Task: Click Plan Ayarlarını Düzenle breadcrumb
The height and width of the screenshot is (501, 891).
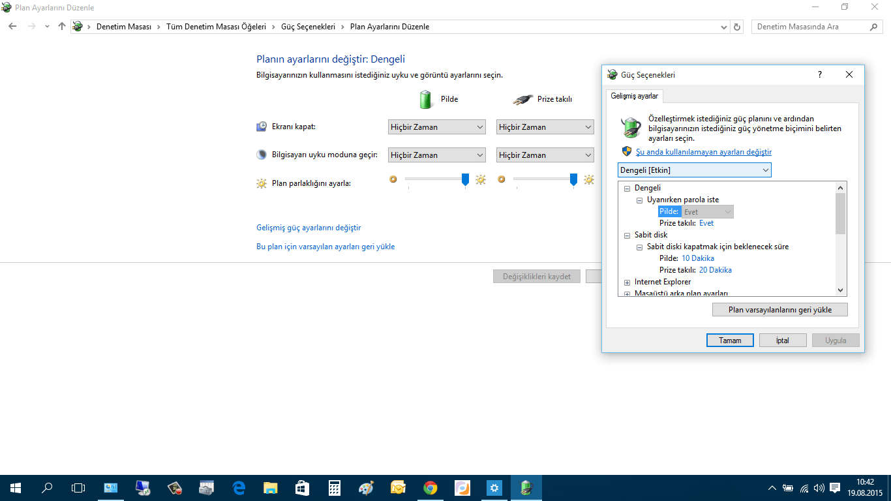Action: pyautogui.click(x=390, y=27)
